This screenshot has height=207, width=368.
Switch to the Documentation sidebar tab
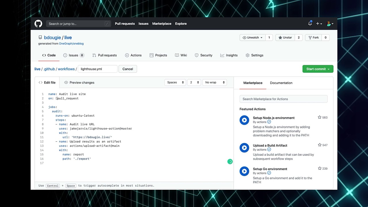tap(281, 83)
